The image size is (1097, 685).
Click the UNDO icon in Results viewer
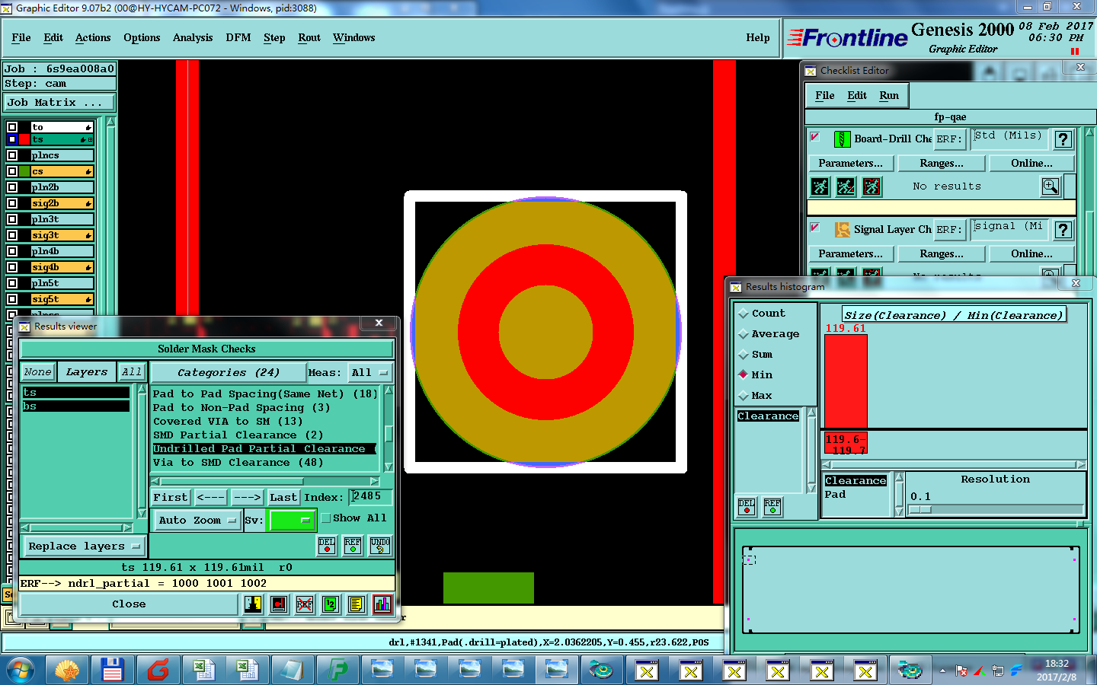coord(380,545)
